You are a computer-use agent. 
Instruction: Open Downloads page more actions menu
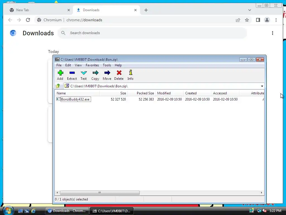pyautogui.click(x=273, y=33)
